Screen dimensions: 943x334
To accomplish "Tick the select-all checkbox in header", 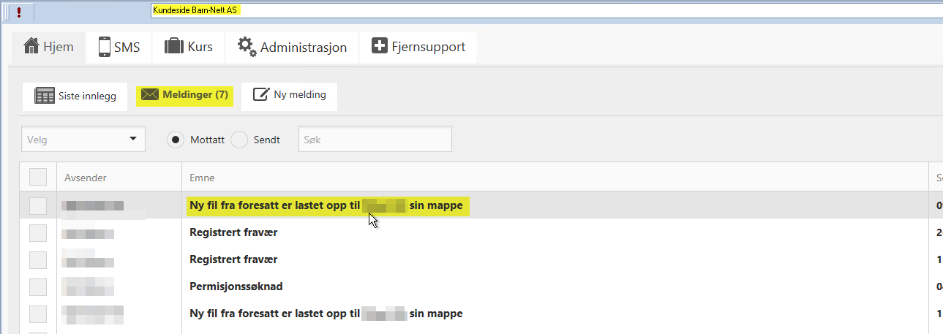I will point(38,178).
